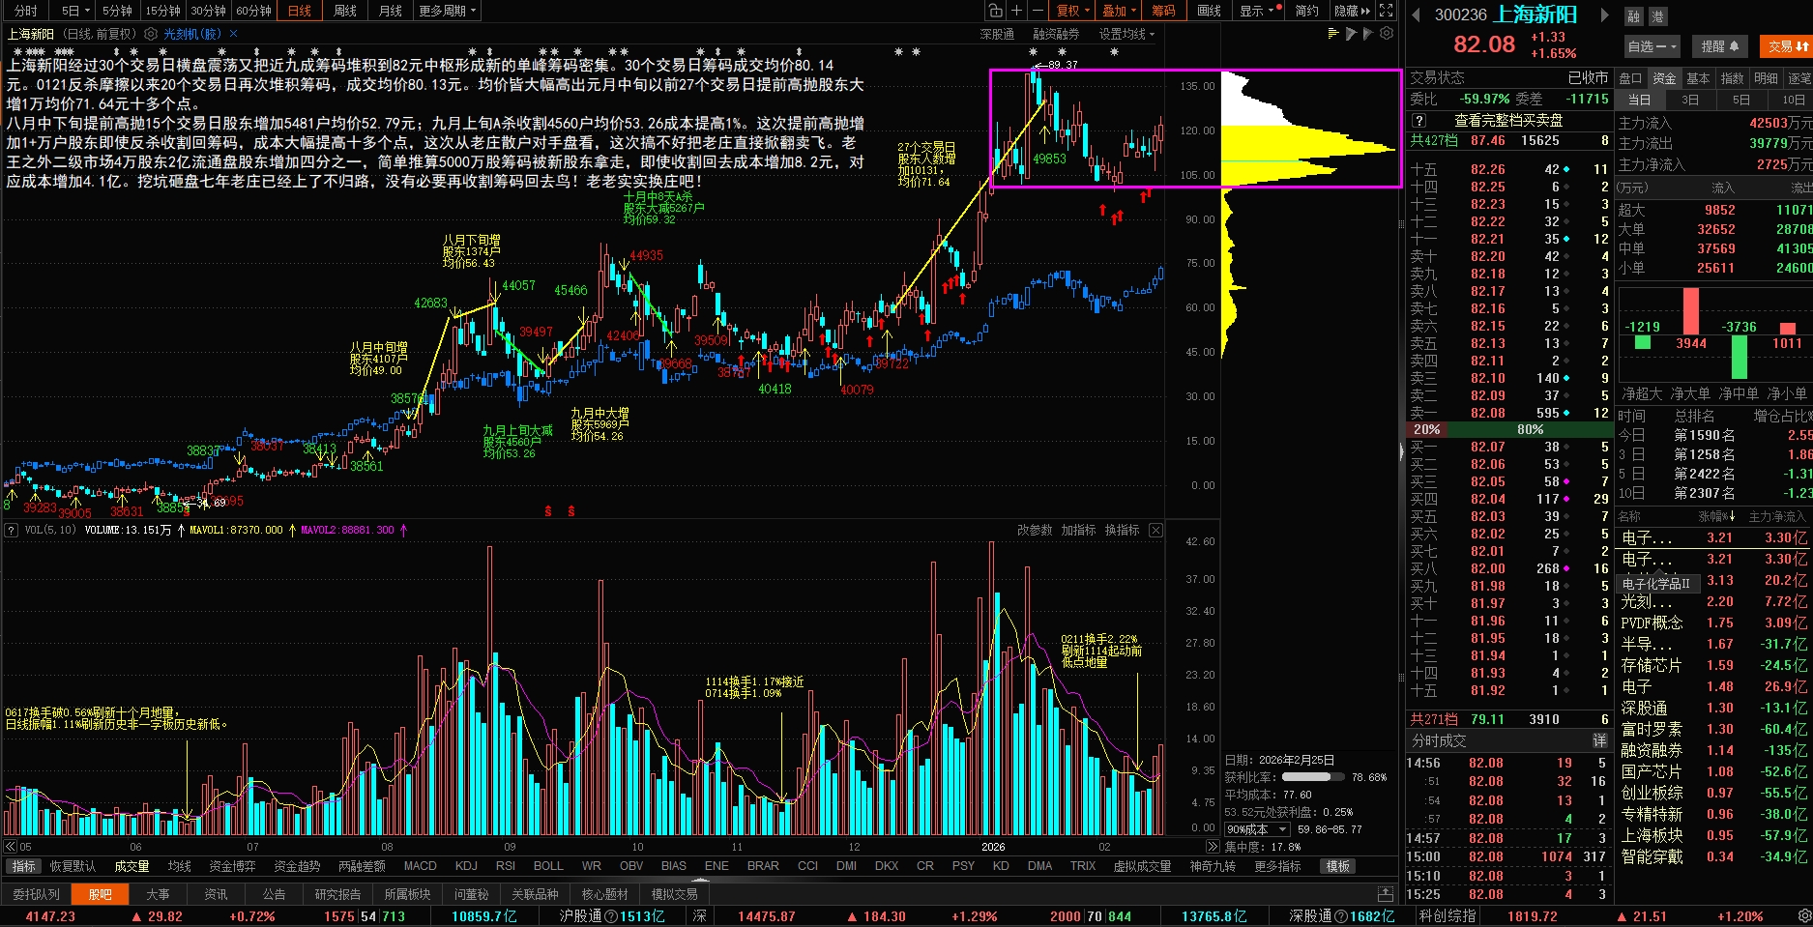The height and width of the screenshot is (927, 1813).
Task: Open 自选 watchlist dropdown
Action: coord(1652,45)
